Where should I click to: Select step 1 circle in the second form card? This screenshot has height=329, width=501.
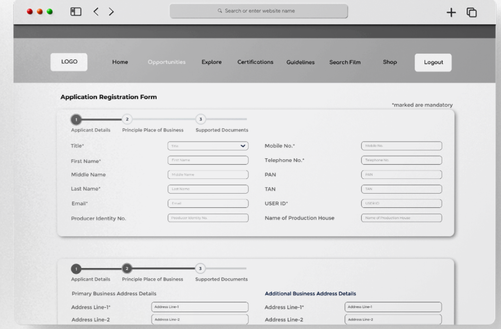point(76,269)
